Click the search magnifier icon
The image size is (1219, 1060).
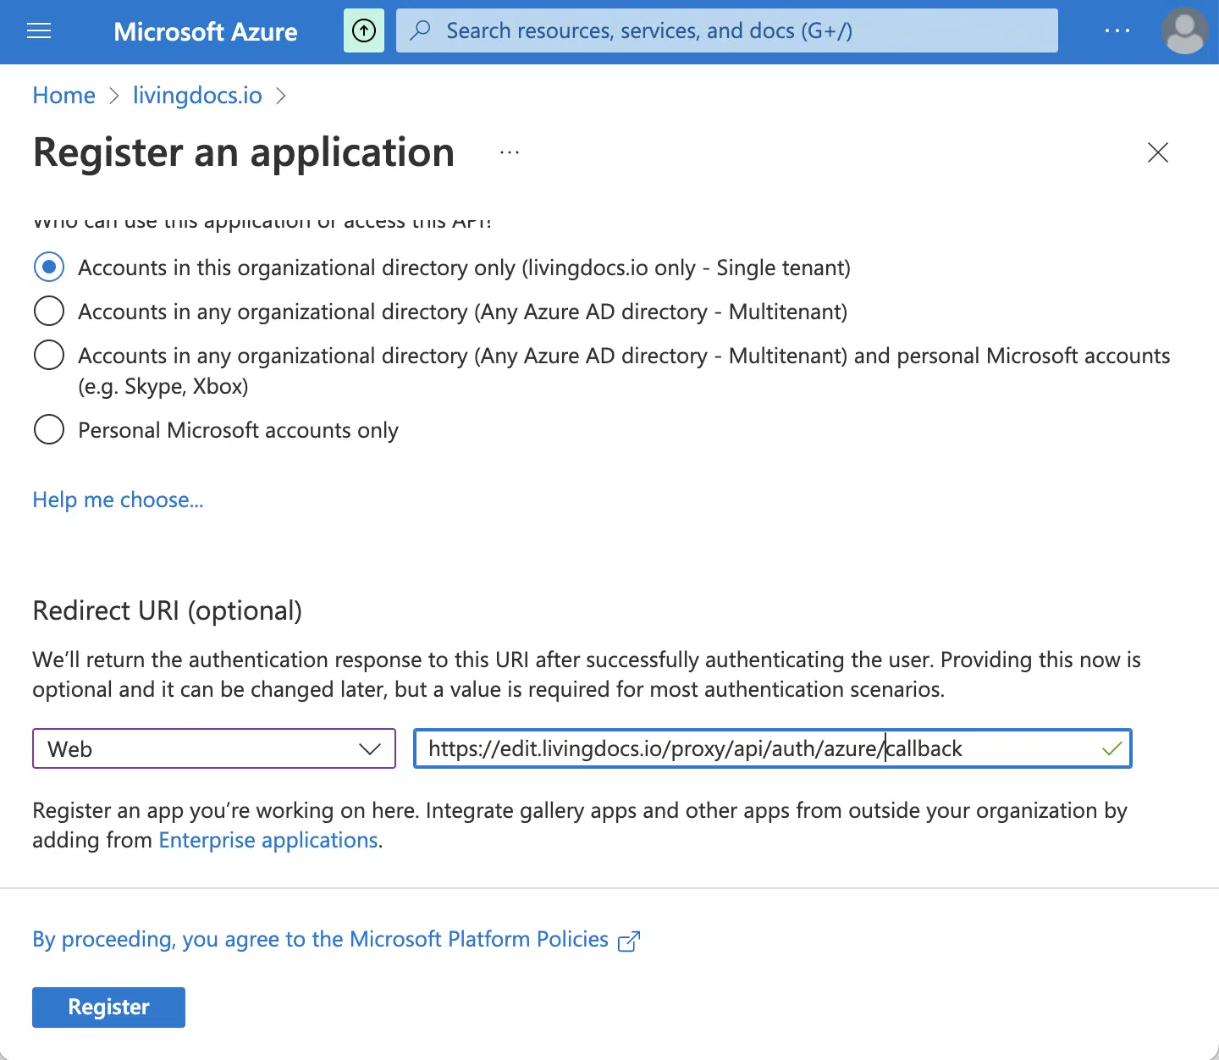[x=420, y=30]
